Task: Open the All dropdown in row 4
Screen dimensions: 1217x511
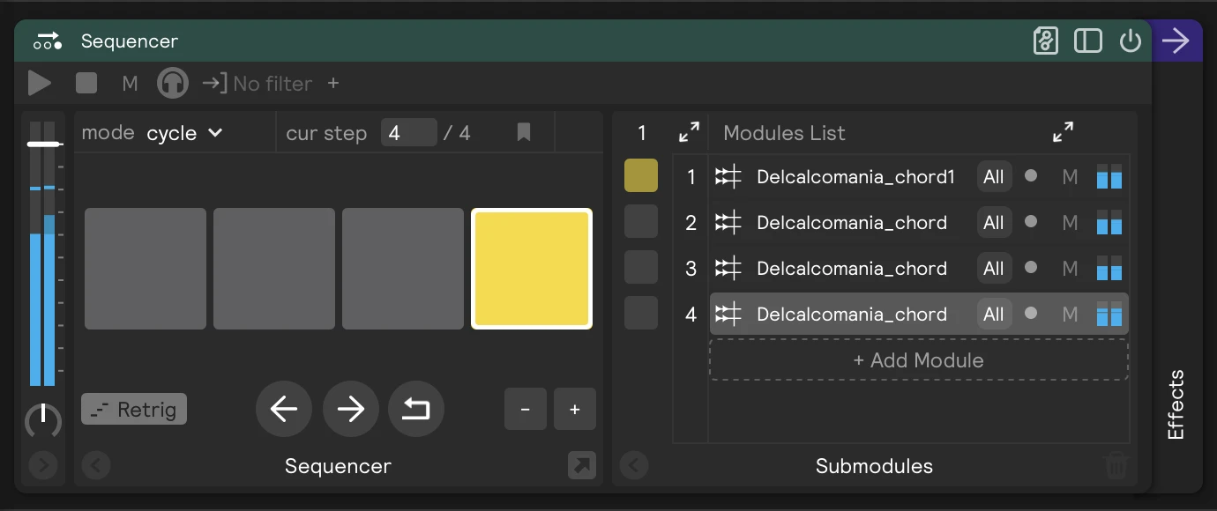Action: click(x=994, y=315)
